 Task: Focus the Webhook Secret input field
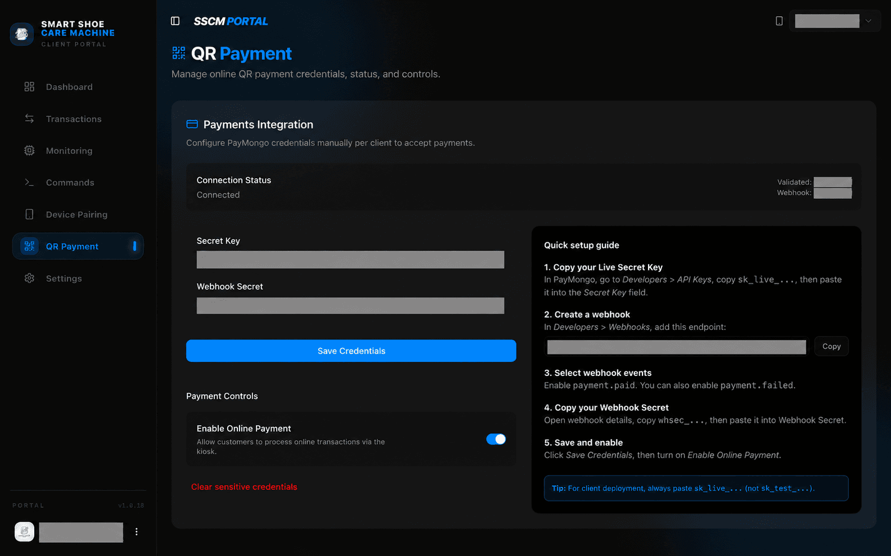[x=350, y=305]
